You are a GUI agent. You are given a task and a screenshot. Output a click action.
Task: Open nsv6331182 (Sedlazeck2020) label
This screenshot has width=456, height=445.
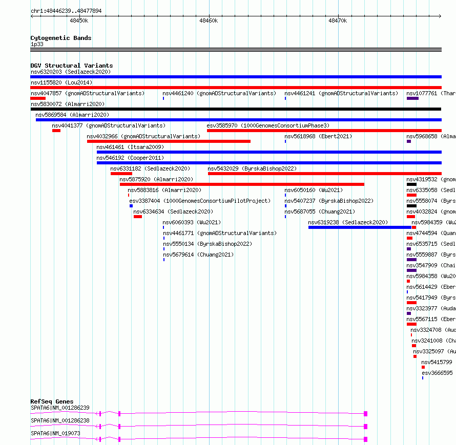(150, 168)
